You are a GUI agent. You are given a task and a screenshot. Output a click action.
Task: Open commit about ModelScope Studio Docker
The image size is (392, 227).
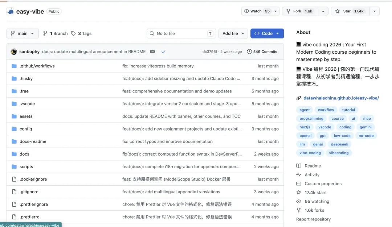(176, 179)
